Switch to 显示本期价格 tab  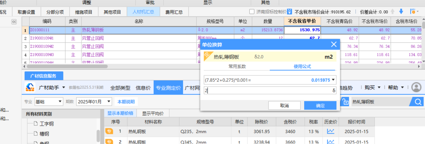point(120,113)
